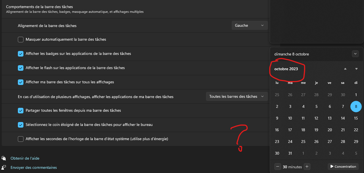Go to next month with calendar down arrow

(356, 68)
